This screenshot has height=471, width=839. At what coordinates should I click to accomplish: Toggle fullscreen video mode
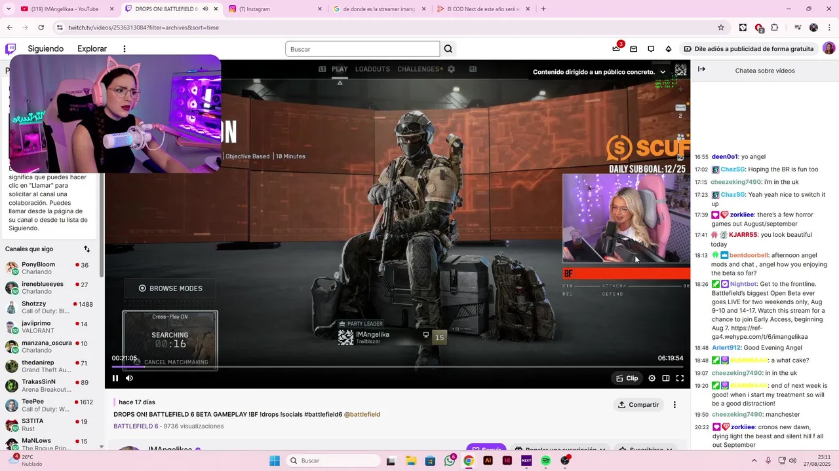pyautogui.click(x=680, y=378)
